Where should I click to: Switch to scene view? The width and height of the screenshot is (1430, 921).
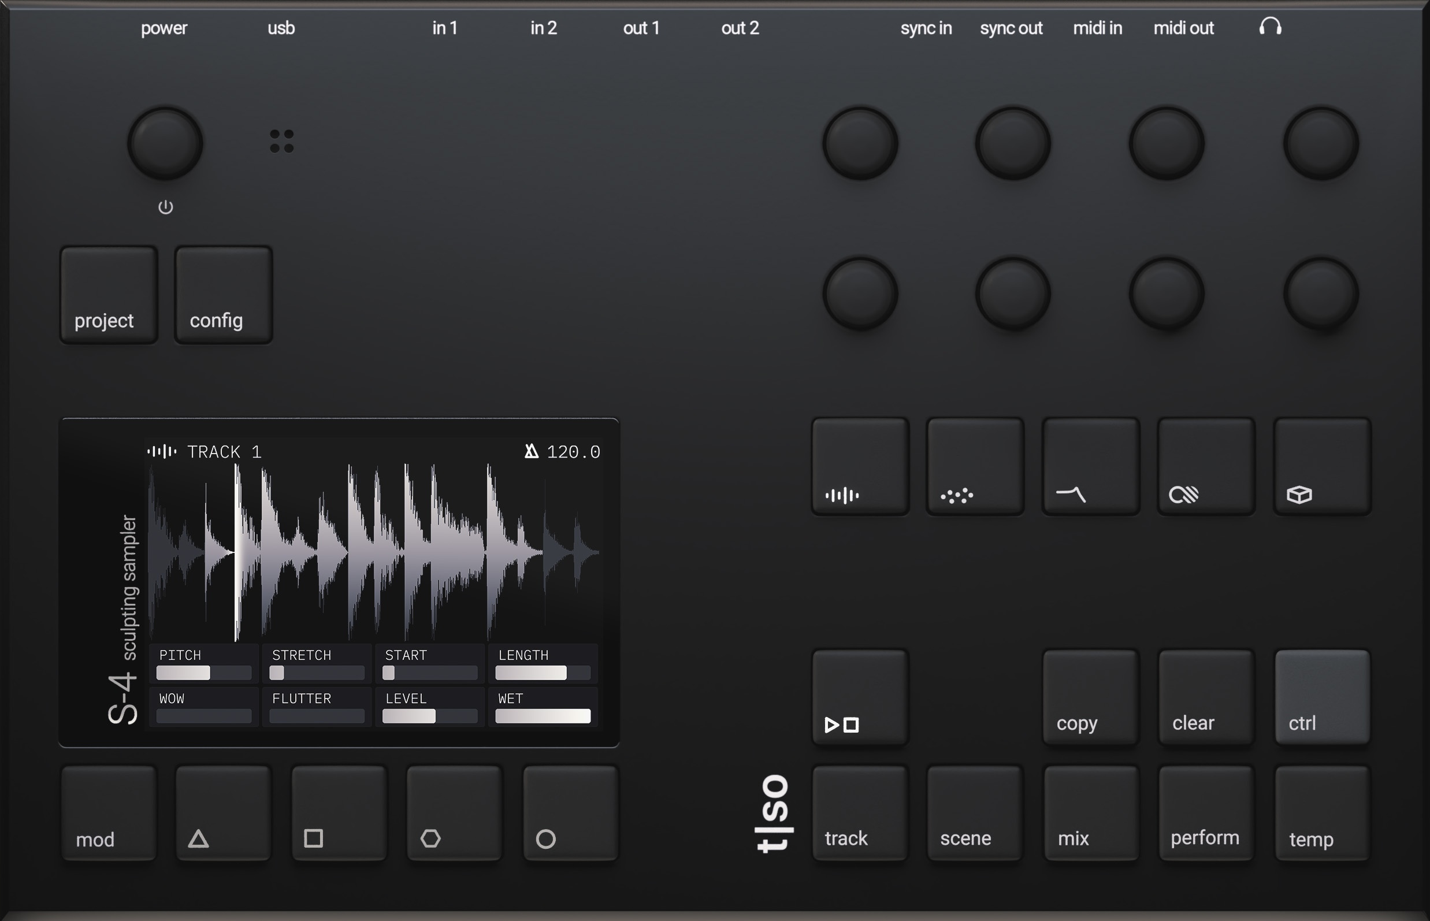tap(974, 814)
